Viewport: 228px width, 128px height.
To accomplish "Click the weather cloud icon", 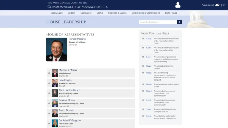I will 217,5.
